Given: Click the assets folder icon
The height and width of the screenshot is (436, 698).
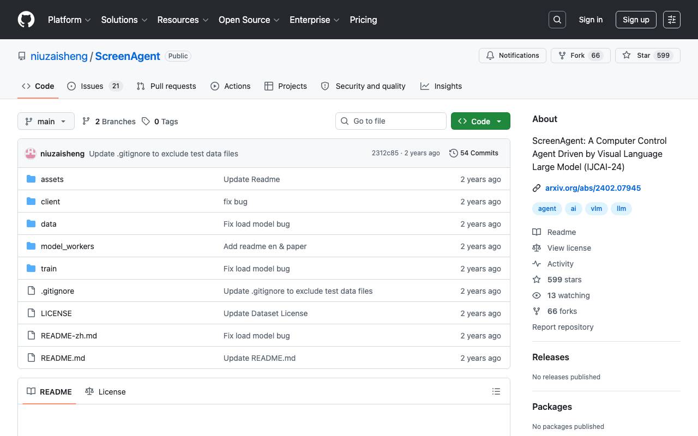Looking at the screenshot, I should (31, 179).
